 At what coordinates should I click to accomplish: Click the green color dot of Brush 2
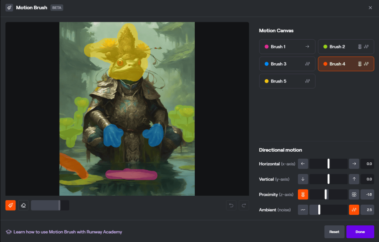[325, 47]
